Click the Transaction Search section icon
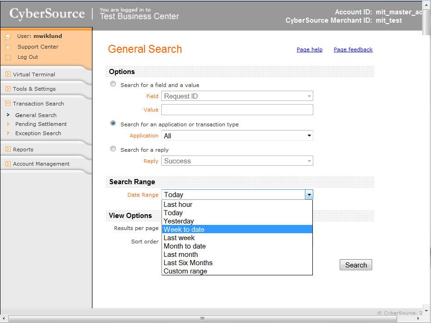Image resolution: width=431 pixels, height=323 pixels. point(8,104)
